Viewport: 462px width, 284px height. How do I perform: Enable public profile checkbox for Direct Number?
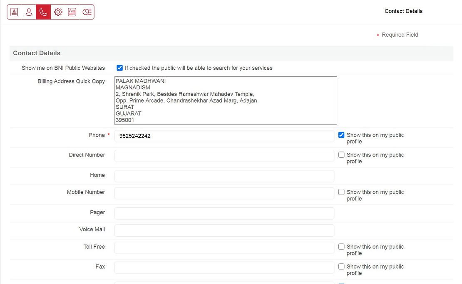pos(341,155)
